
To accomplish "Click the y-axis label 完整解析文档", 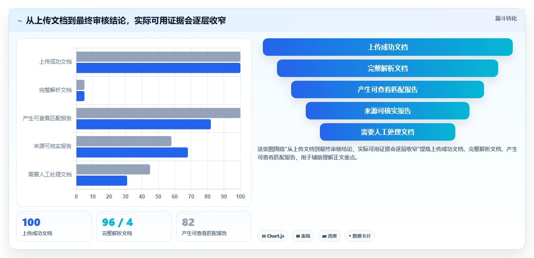I will coord(55,90).
